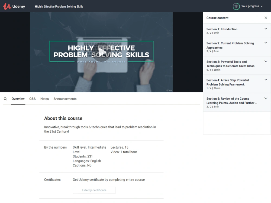This screenshot has height=203, width=271.
Task: Close the Course content panel
Action: [266, 18]
